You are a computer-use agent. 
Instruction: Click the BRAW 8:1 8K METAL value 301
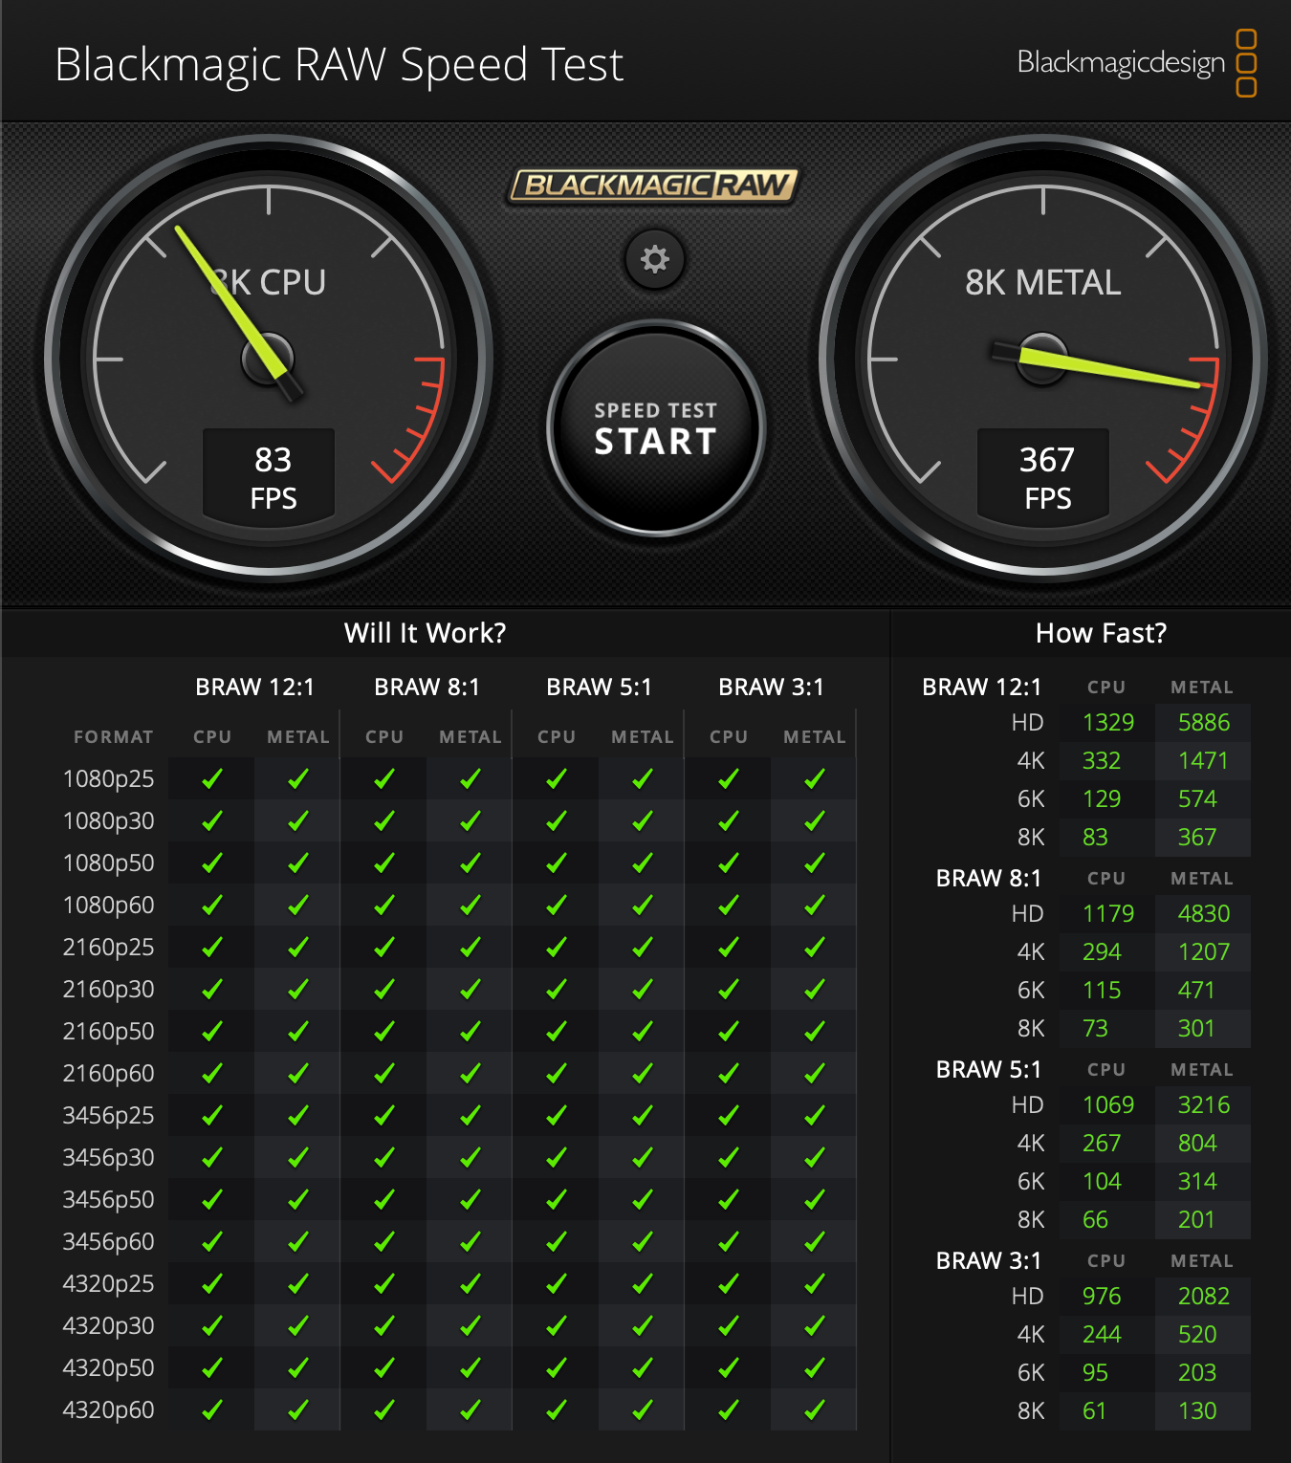(1196, 1029)
